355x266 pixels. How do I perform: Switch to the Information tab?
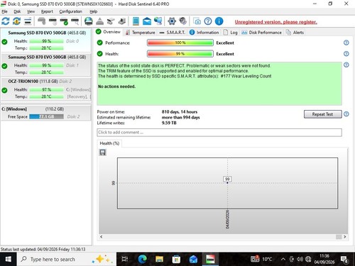(x=204, y=33)
